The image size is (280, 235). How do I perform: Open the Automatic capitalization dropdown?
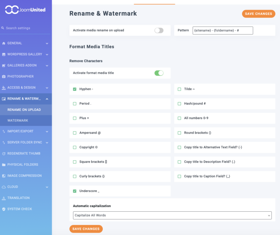[172, 215]
